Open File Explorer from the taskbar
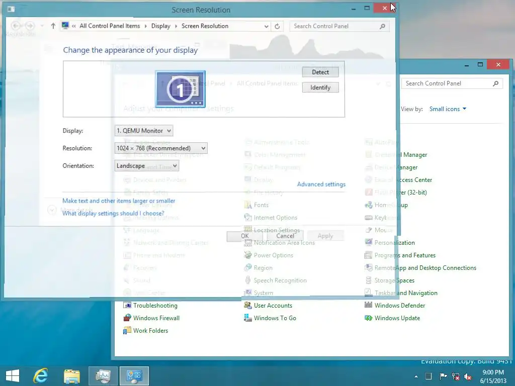Viewport: 515px width, 386px height. coord(71,376)
